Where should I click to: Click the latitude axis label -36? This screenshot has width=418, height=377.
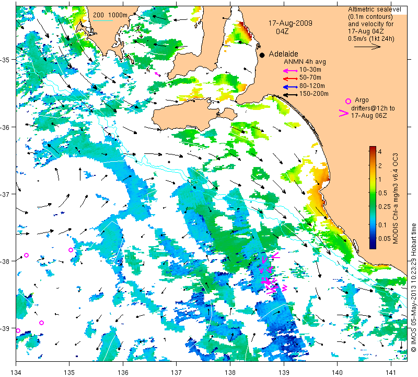click(5, 127)
